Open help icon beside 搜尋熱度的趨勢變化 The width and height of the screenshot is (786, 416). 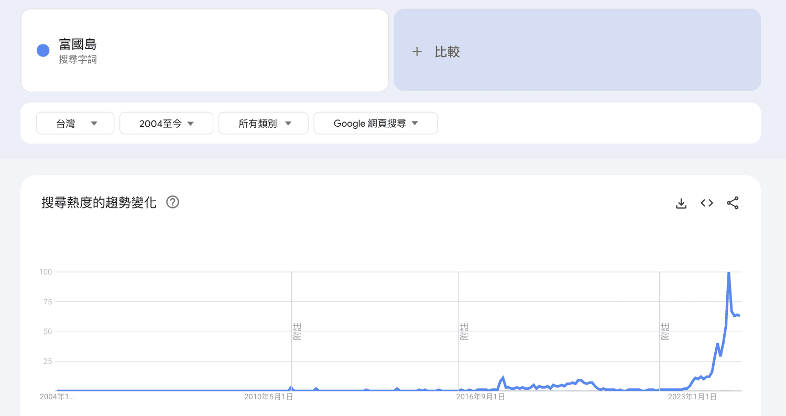point(173,202)
